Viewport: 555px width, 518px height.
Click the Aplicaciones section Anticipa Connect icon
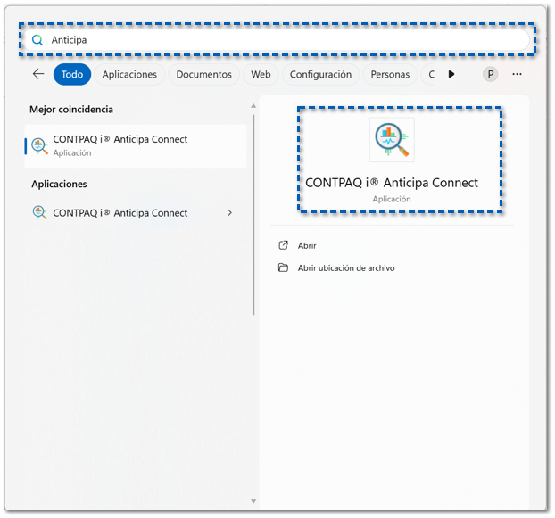[39, 212]
